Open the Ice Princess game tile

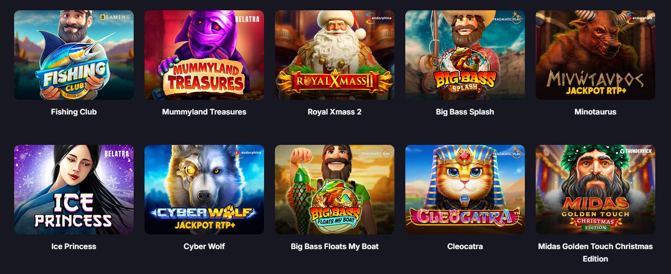pyautogui.click(x=74, y=189)
